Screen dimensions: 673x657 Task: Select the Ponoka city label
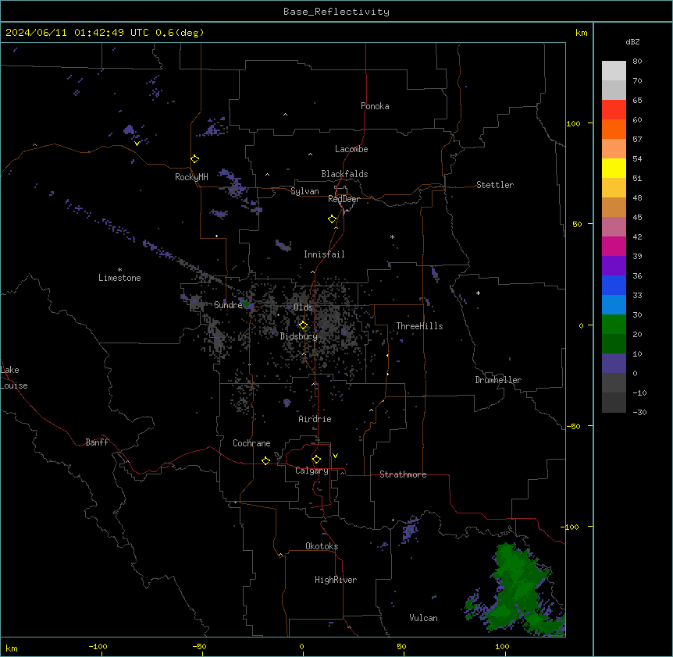(x=375, y=106)
